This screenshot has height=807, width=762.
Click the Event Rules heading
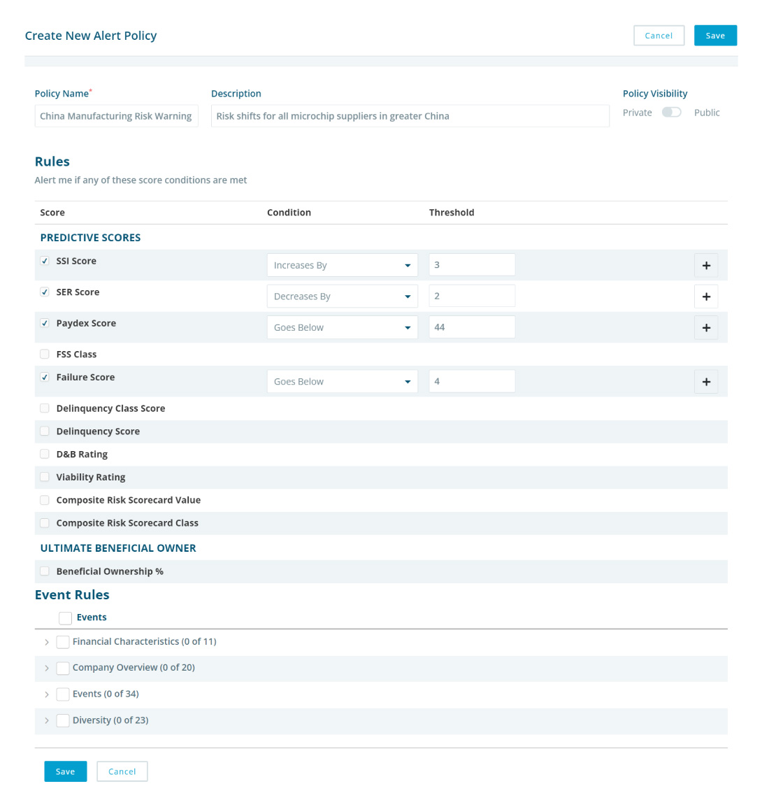pyautogui.click(x=72, y=595)
